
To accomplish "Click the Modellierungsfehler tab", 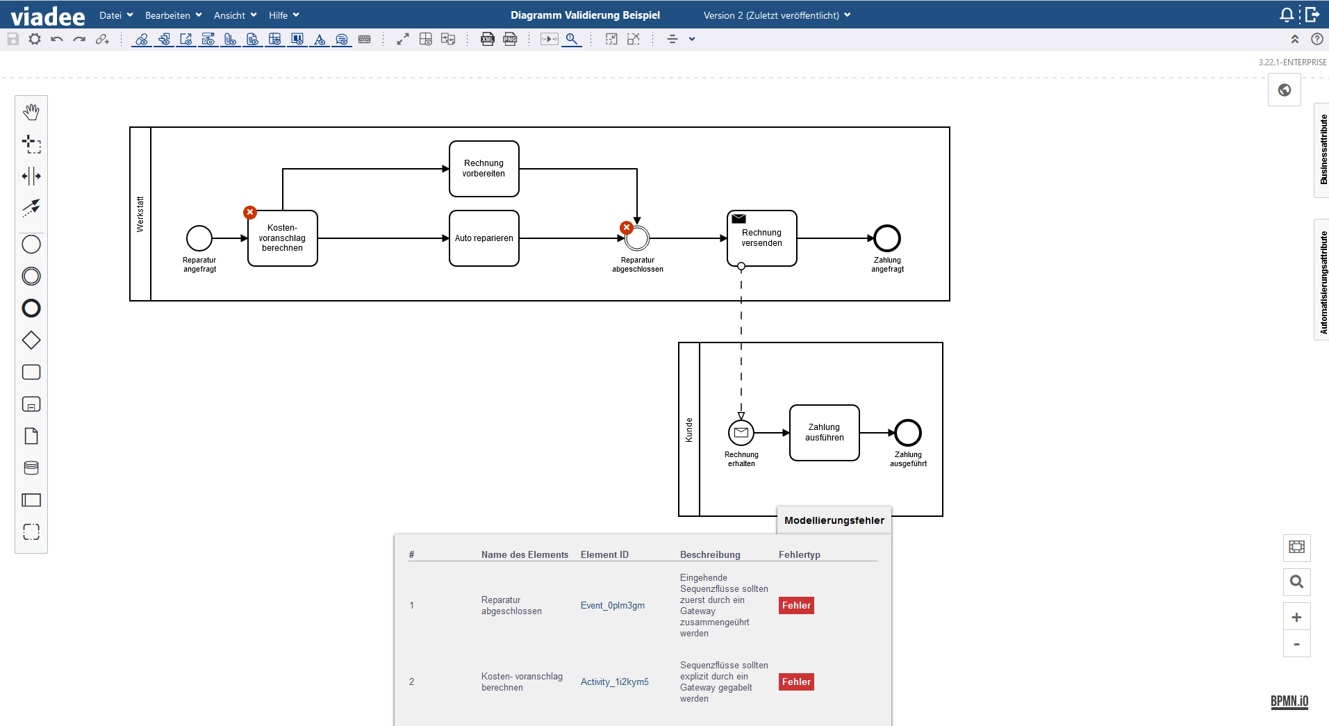I will point(834,520).
